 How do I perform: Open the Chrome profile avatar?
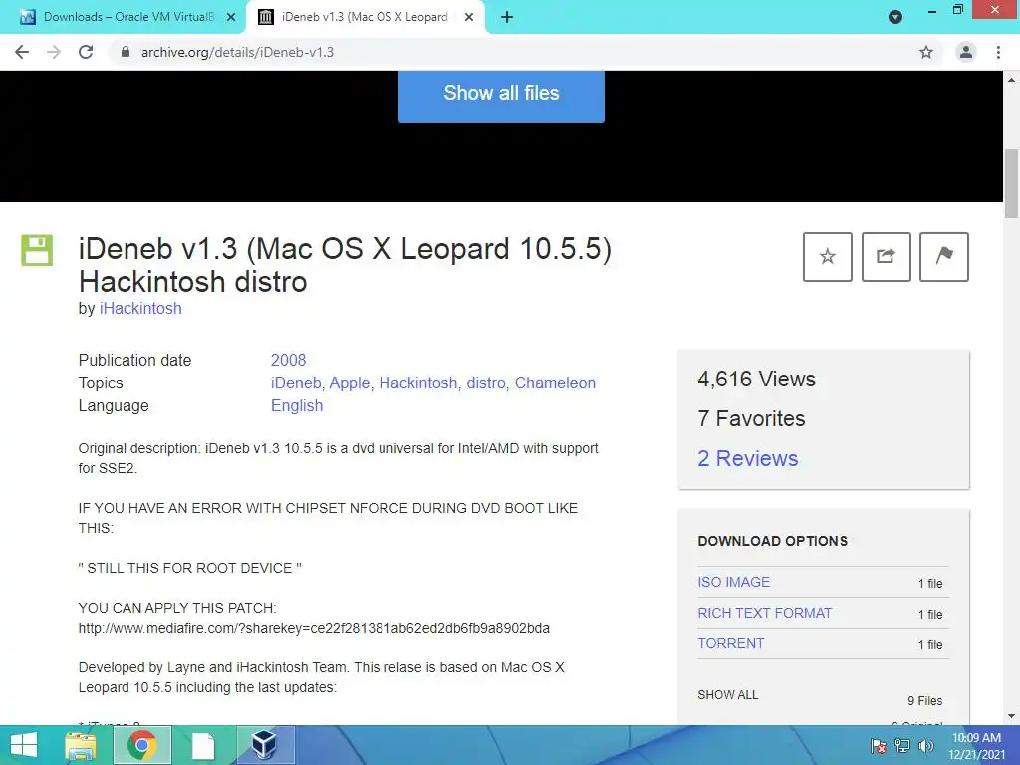coord(966,52)
